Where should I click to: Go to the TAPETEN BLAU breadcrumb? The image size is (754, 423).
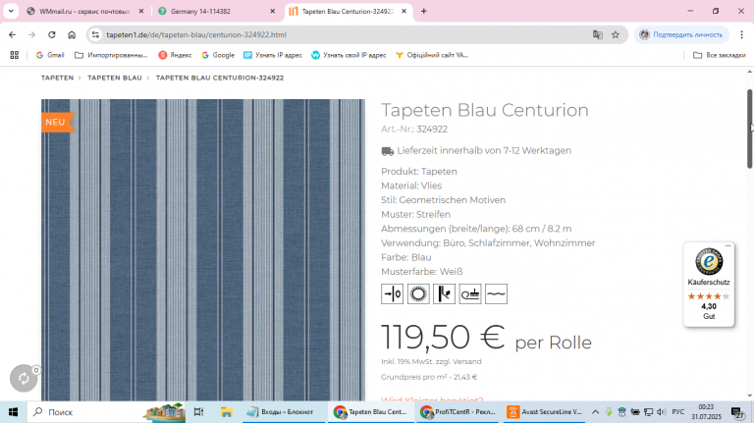tap(115, 78)
